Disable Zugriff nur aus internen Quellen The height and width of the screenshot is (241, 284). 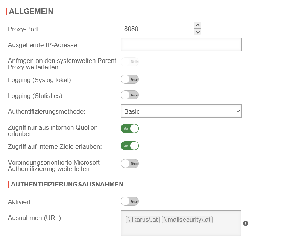130,128
